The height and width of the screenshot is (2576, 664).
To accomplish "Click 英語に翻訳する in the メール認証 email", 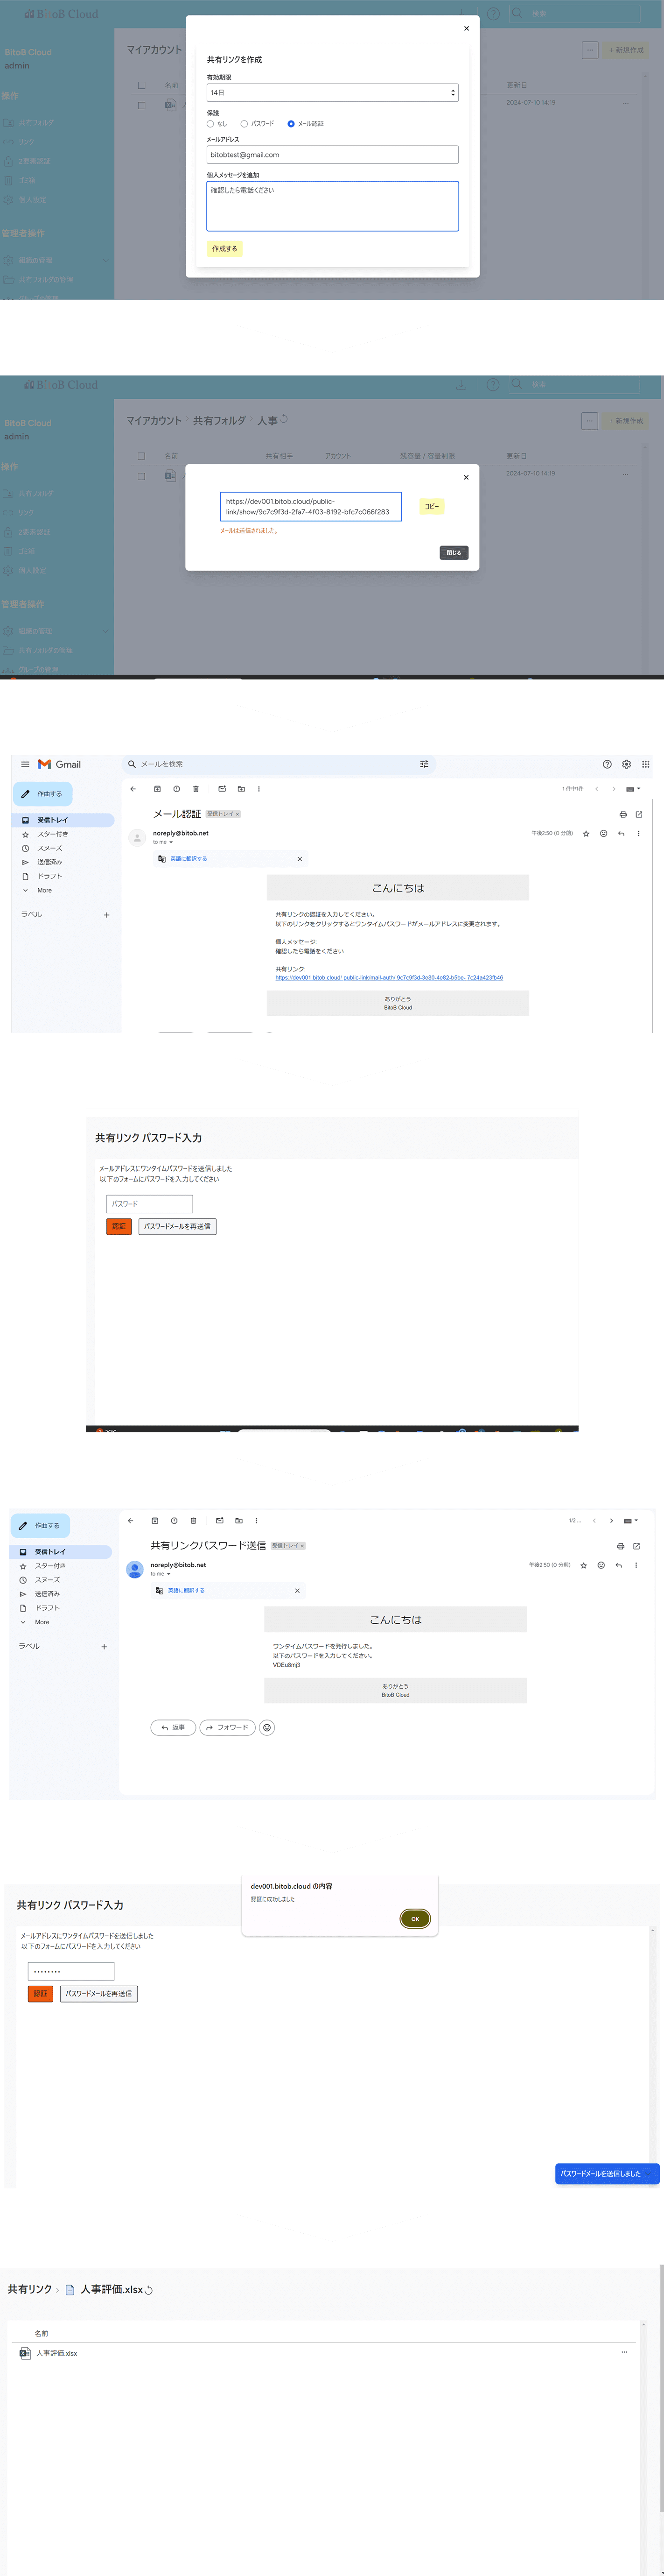I will pyautogui.click(x=189, y=859).
